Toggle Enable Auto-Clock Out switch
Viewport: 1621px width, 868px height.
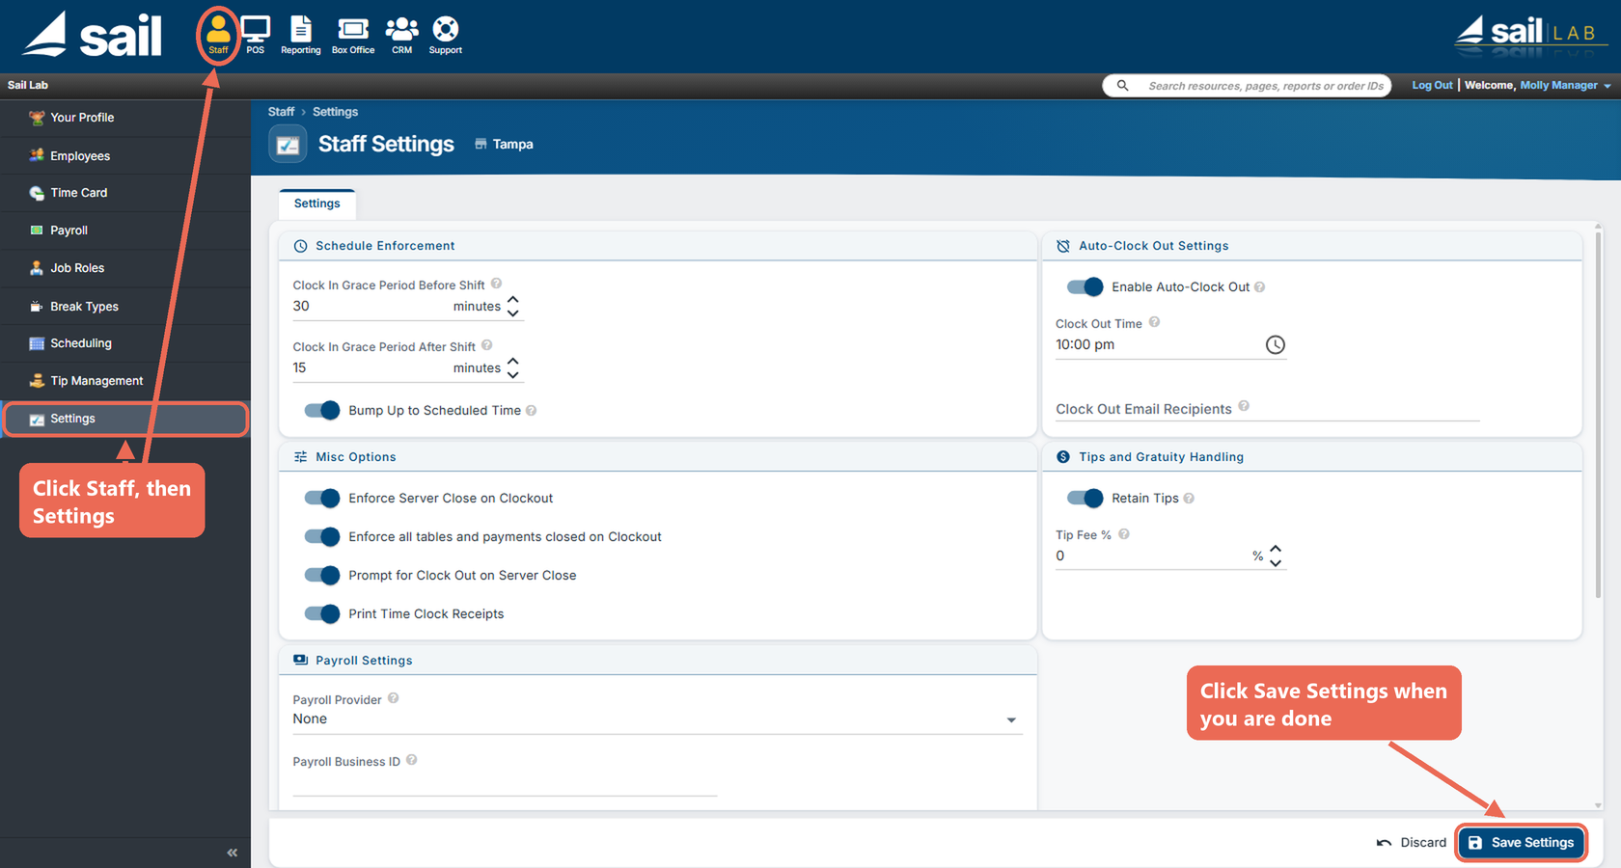coord(1085,286)
